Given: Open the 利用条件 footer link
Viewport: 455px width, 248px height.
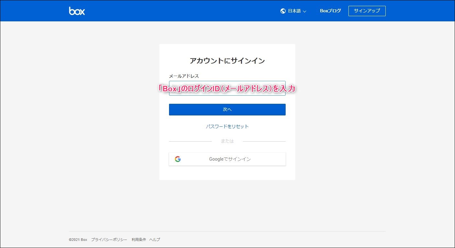Looking at the screenshot, I should click(x=139, y=240).
